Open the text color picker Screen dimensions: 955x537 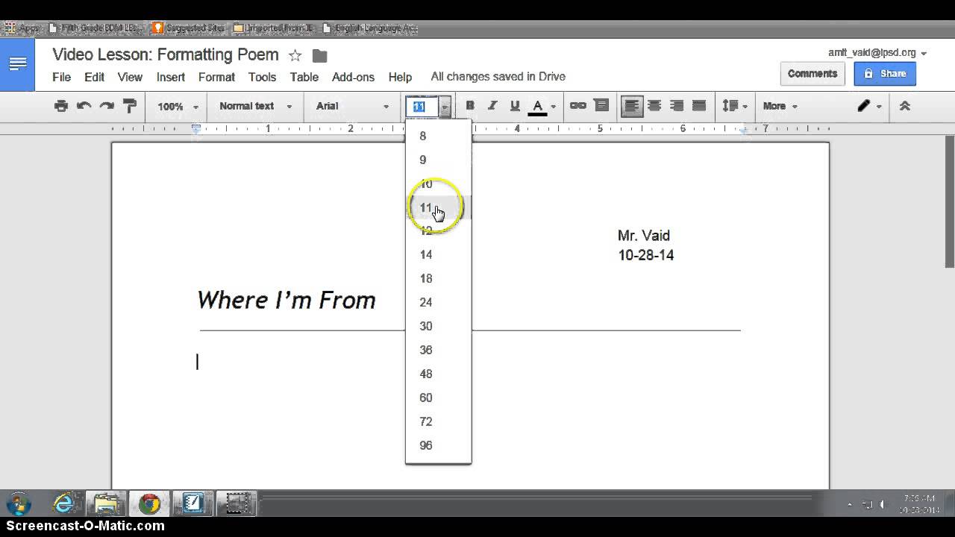pos(542,107)
